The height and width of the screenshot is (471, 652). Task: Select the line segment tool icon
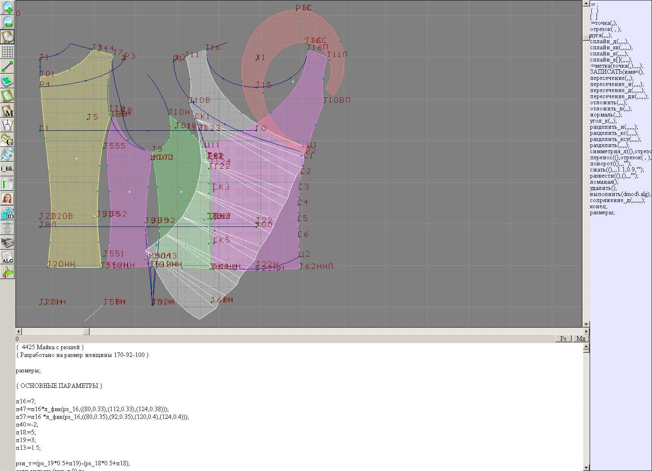[x=7, y=66]
